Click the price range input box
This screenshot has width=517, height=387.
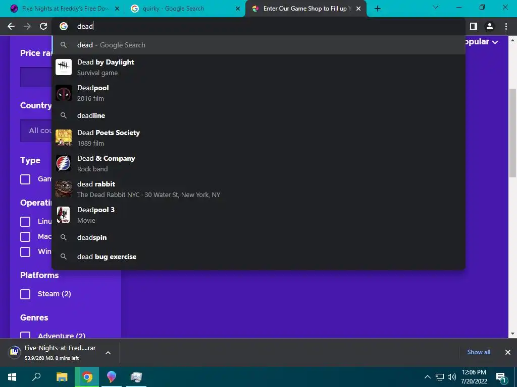pyautogui.click(x=36, y=77)
